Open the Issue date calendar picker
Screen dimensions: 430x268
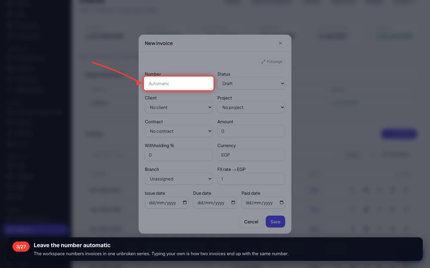tap(185, 202)
